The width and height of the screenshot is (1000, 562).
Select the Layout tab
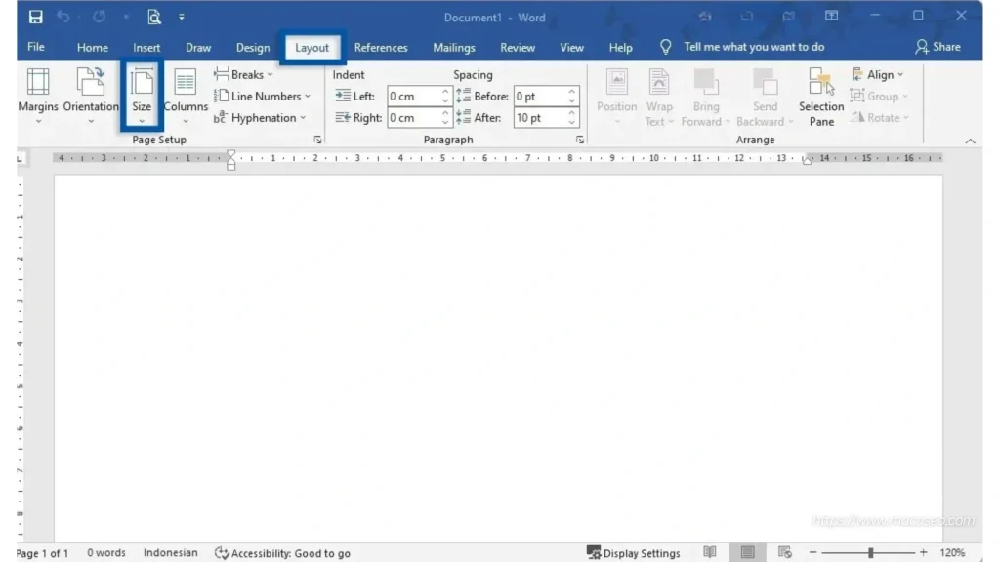pos(312,48)
